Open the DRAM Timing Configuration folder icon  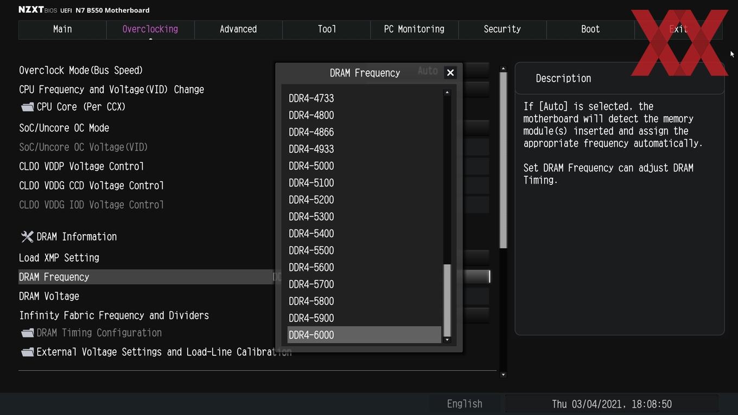coord(27,333)
